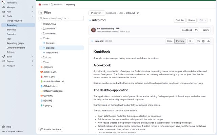Screen dimensions: 217x135
Task: Open the file actions kebab menu
Action: (x=211, y=20)
